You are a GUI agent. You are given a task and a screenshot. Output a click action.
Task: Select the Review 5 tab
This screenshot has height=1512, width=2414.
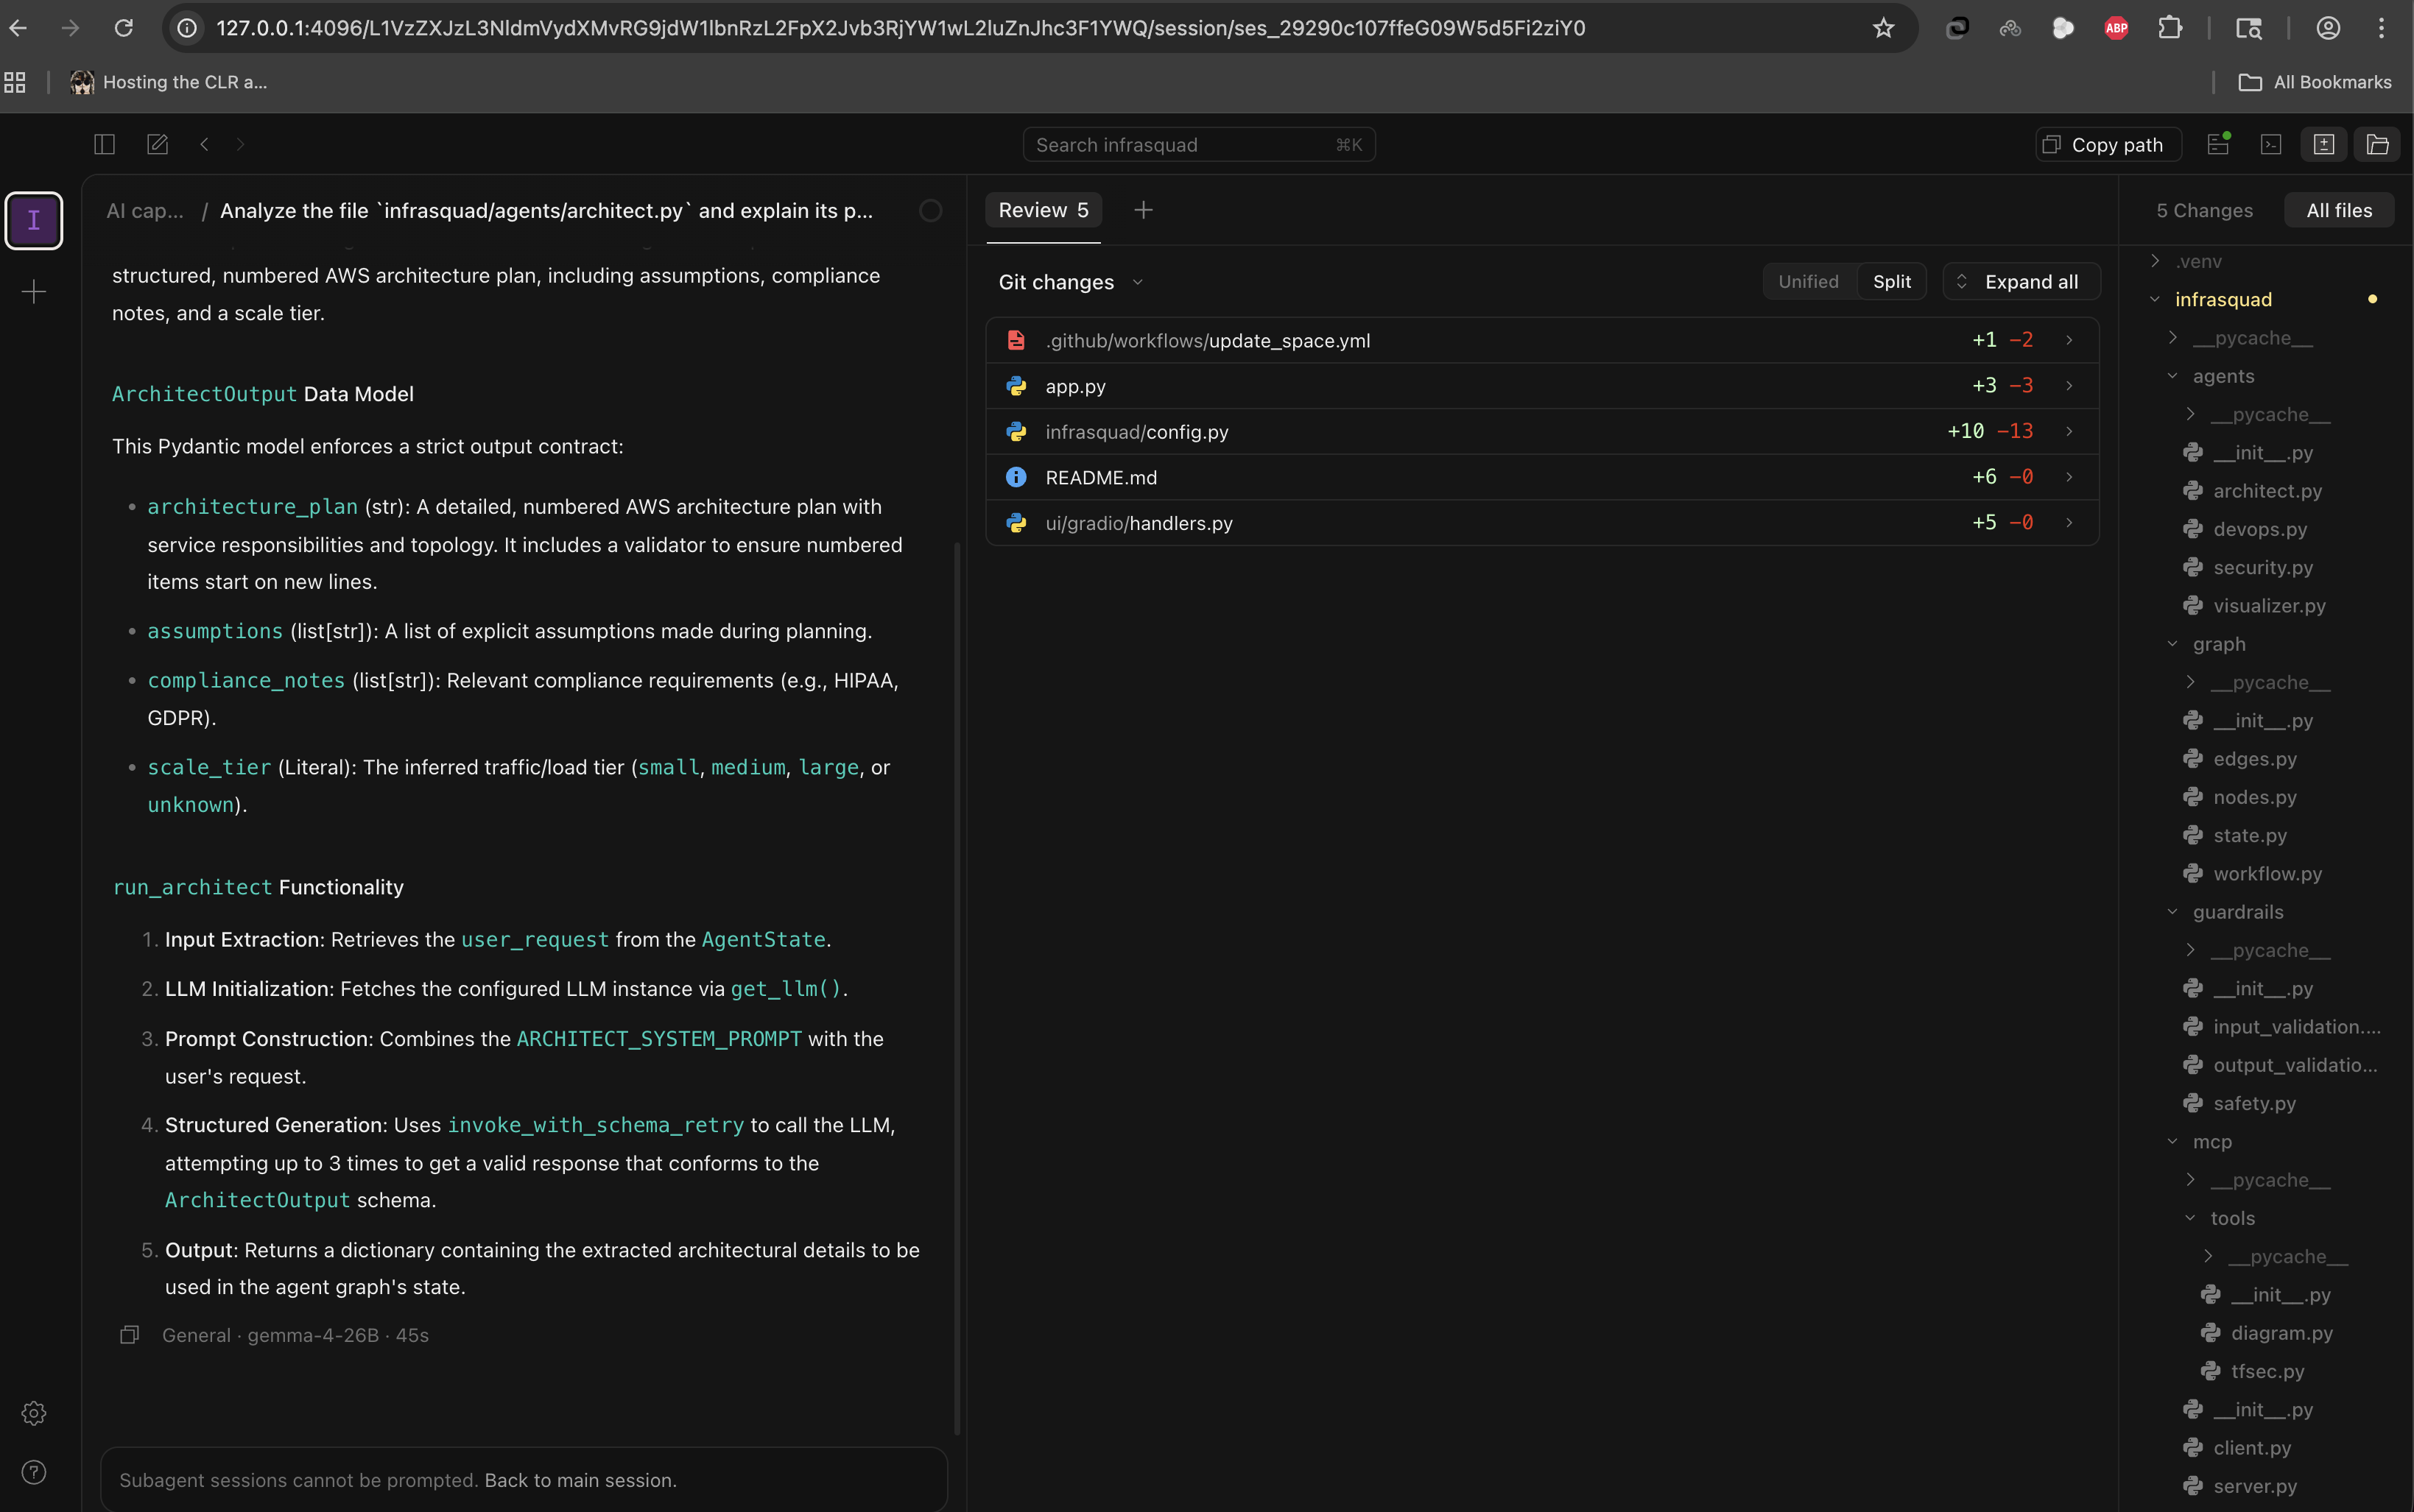[1043, 210]
